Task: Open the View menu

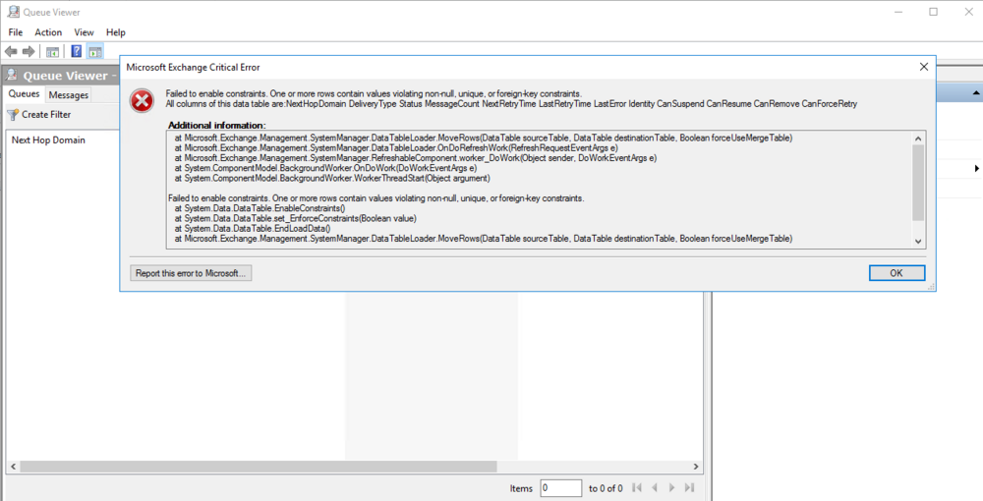Action: 85,32
